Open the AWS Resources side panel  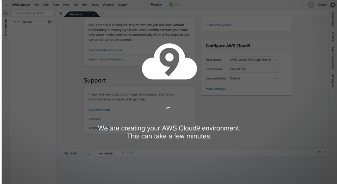coord(333,58)
